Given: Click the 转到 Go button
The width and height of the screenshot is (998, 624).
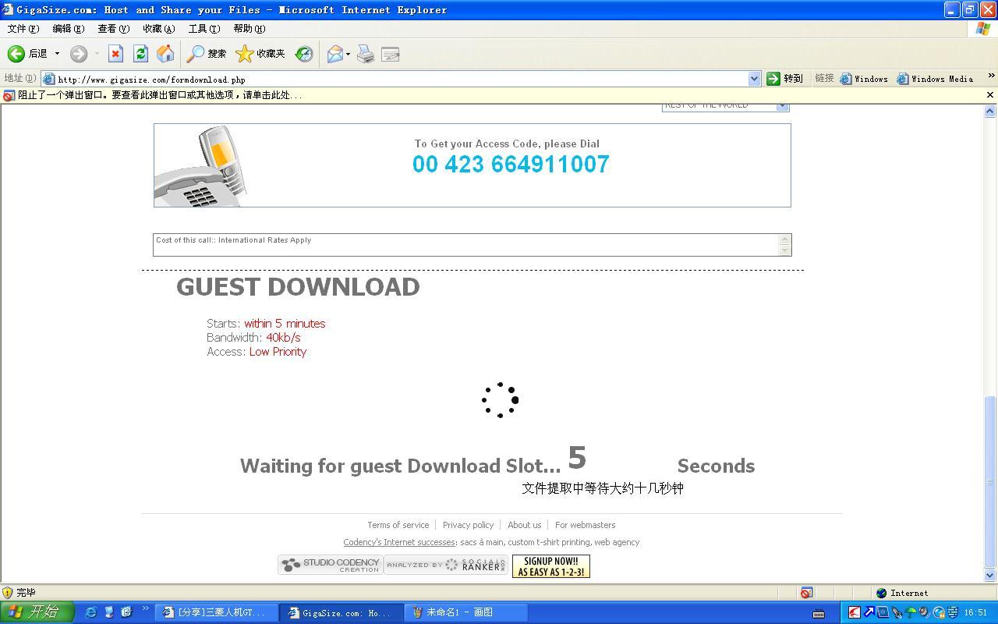Looking at the screenshot, I should pos(785,79).
